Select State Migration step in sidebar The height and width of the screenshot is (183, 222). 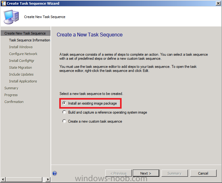21,68
